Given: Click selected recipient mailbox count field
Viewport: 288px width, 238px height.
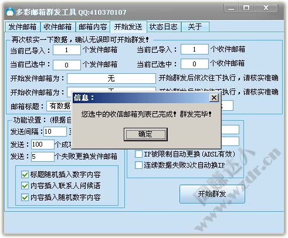Looking at the screenshot, I should (195, 64).
